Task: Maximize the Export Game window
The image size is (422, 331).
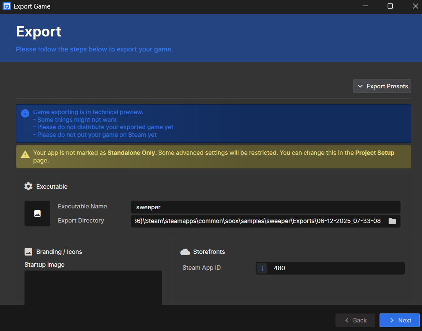Action: [390, 6]
